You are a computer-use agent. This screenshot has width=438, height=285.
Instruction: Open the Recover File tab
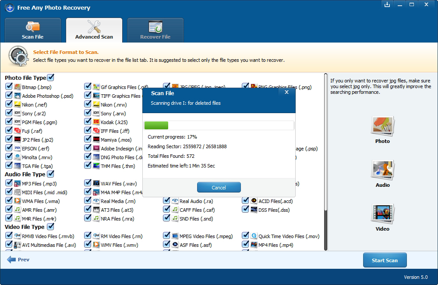155,30
